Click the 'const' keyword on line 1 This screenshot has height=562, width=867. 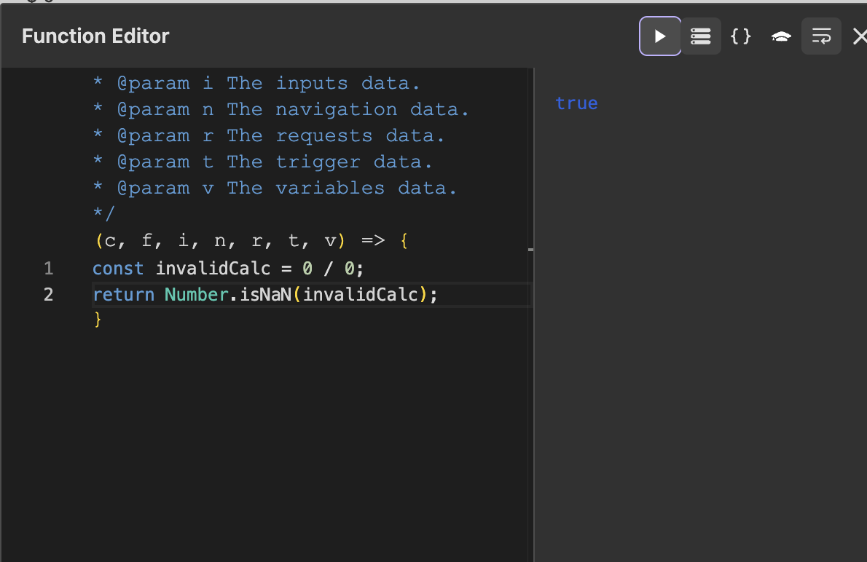(118, 269)
